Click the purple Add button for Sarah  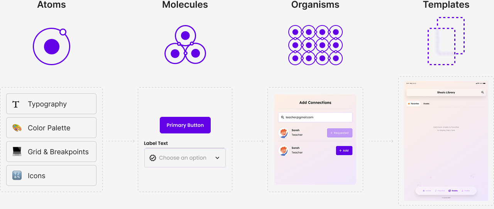(x=344, y=150)
